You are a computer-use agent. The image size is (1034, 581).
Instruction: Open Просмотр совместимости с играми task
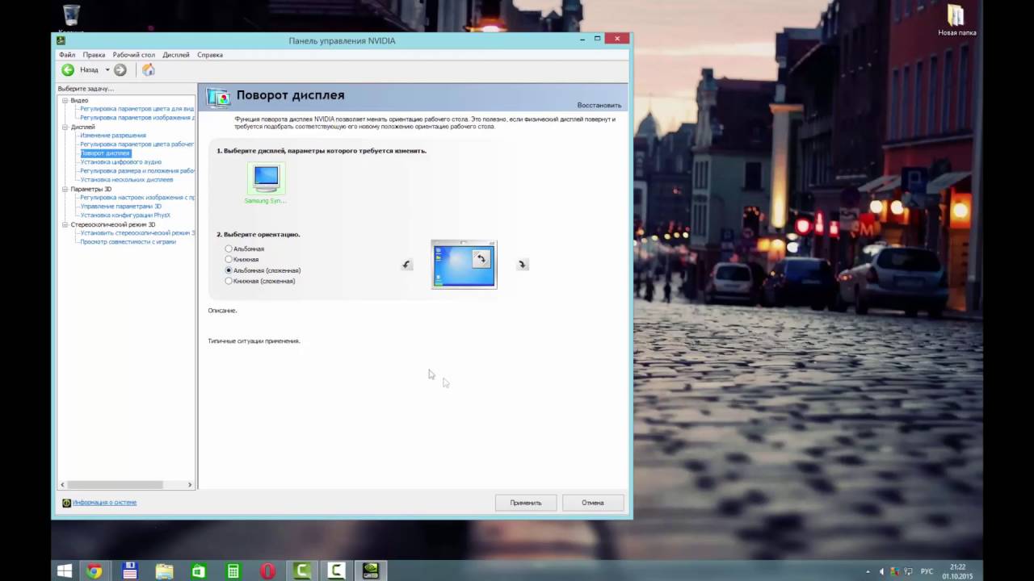coord(128,242)
